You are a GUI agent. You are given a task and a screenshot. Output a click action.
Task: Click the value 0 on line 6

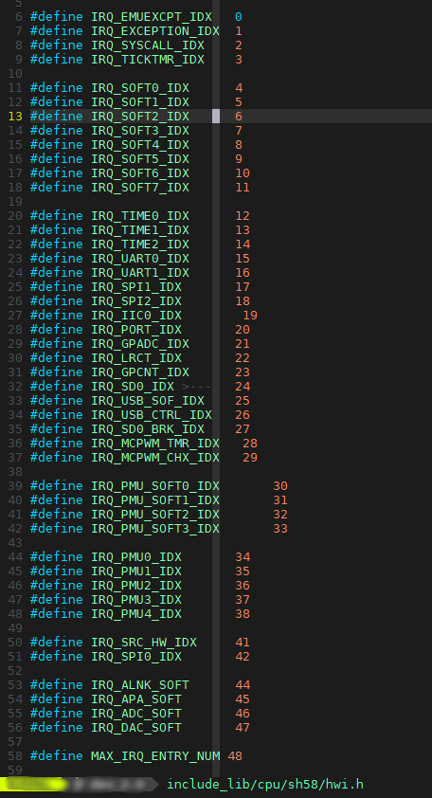coord(239,17)
